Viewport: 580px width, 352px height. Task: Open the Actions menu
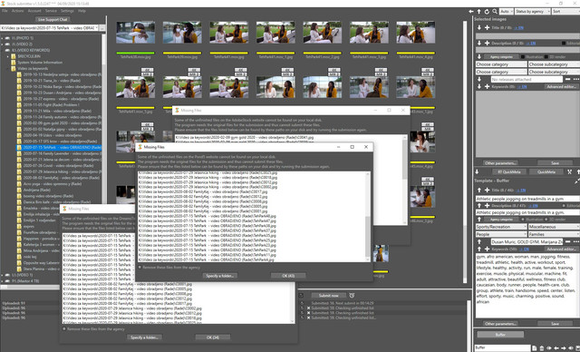(x=17, y=11)
